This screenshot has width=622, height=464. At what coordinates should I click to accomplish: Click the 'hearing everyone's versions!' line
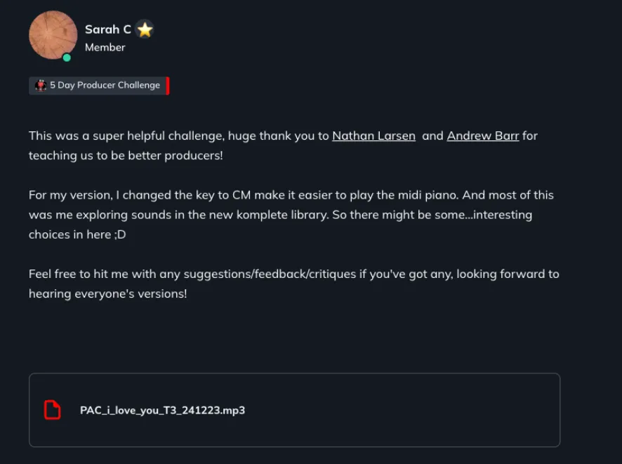108,293
